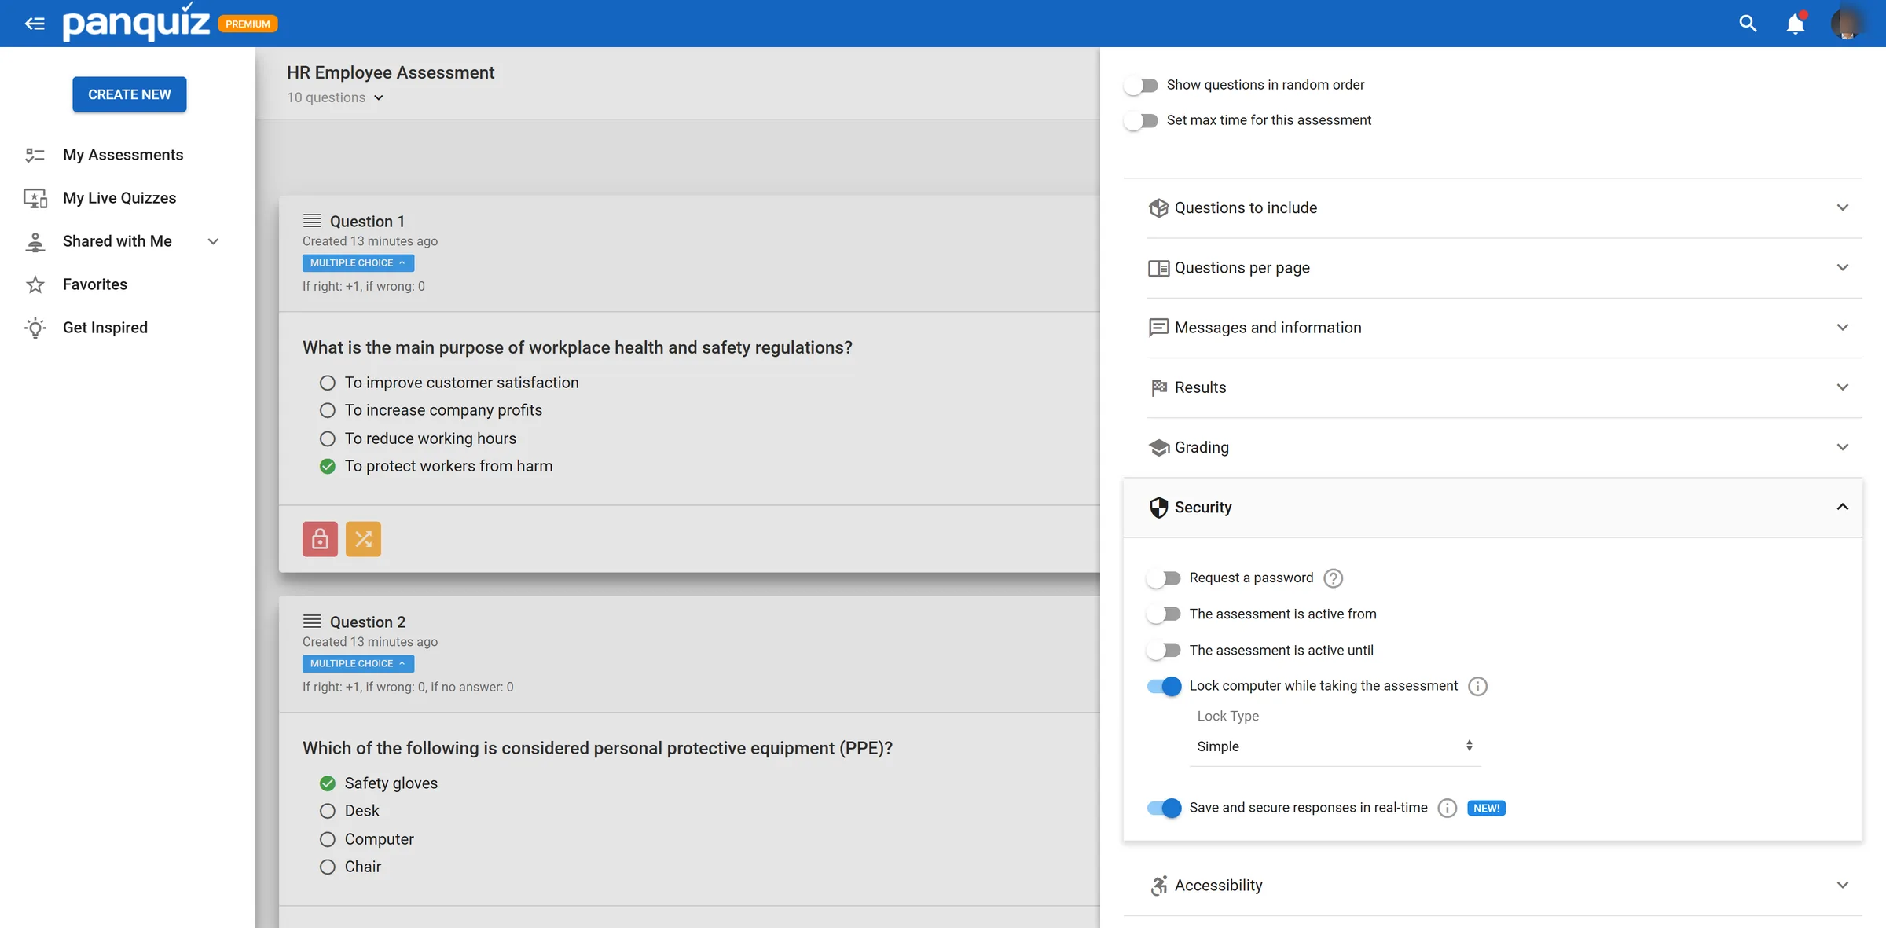Click the Messages and information icon
This screenshot has width=1886, height=928.
(x=1158, y=328)
